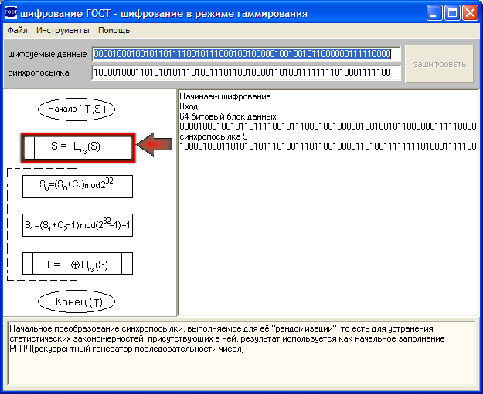Open the Файл menu
Viewport: 483px width, 394px height.
[x=17, y=30]
